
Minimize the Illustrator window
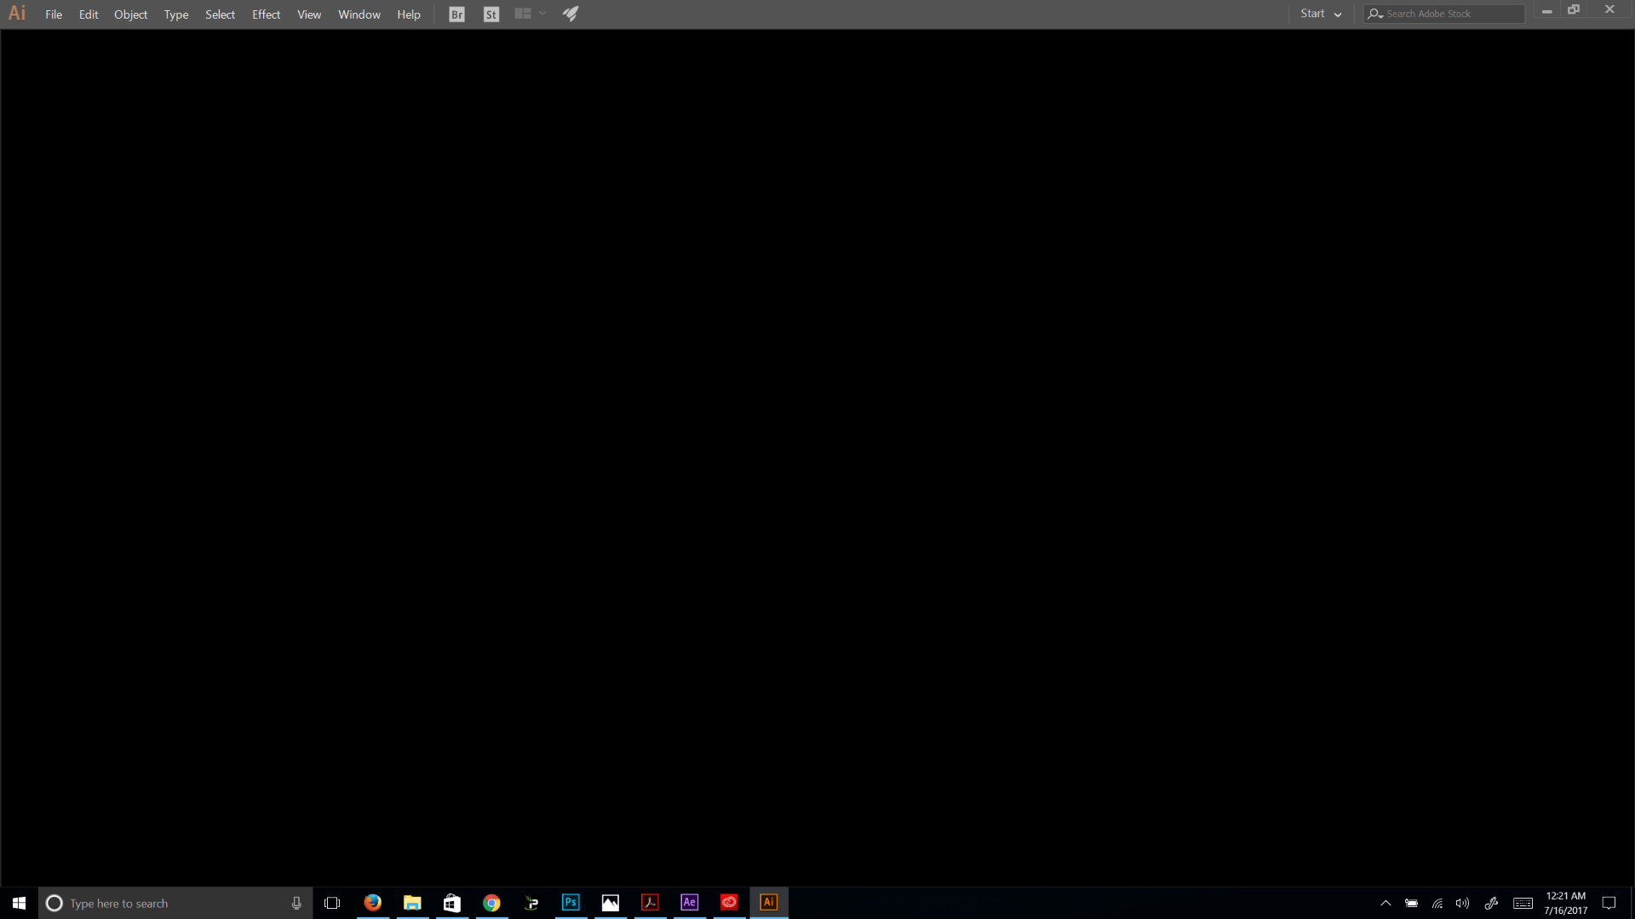(x=1546, y=11)
